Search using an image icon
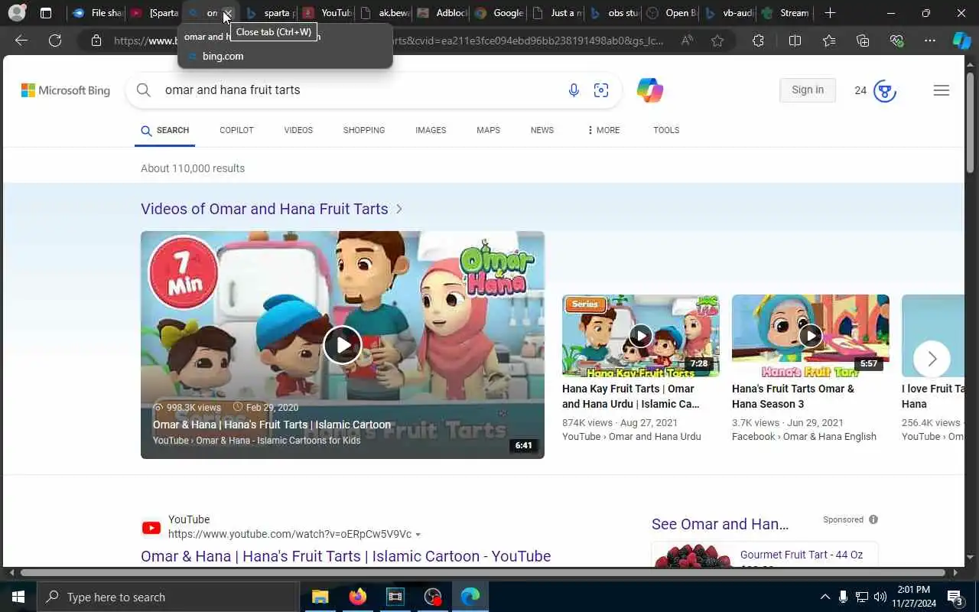Image resolution: width=979 pixels, height=612 pixels. pyautogui.click(x=601, y=90)
